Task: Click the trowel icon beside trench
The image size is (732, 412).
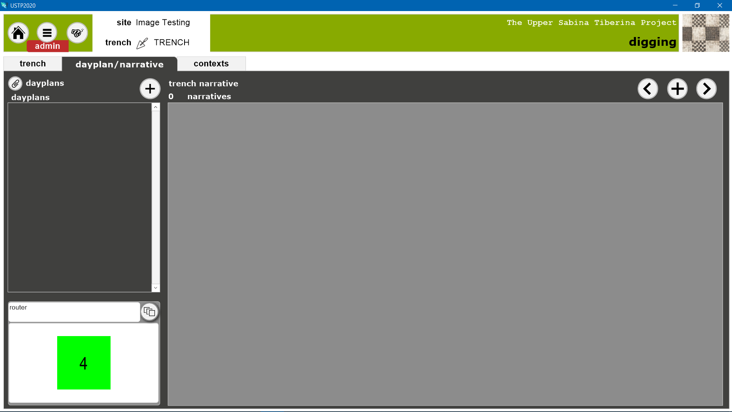Action: tap(142, 43)
